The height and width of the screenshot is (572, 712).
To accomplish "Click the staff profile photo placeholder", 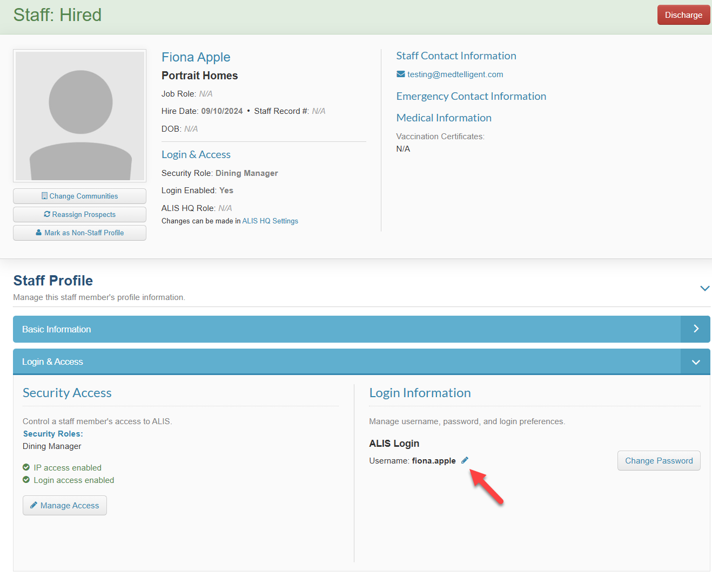I will click(79, 116).
